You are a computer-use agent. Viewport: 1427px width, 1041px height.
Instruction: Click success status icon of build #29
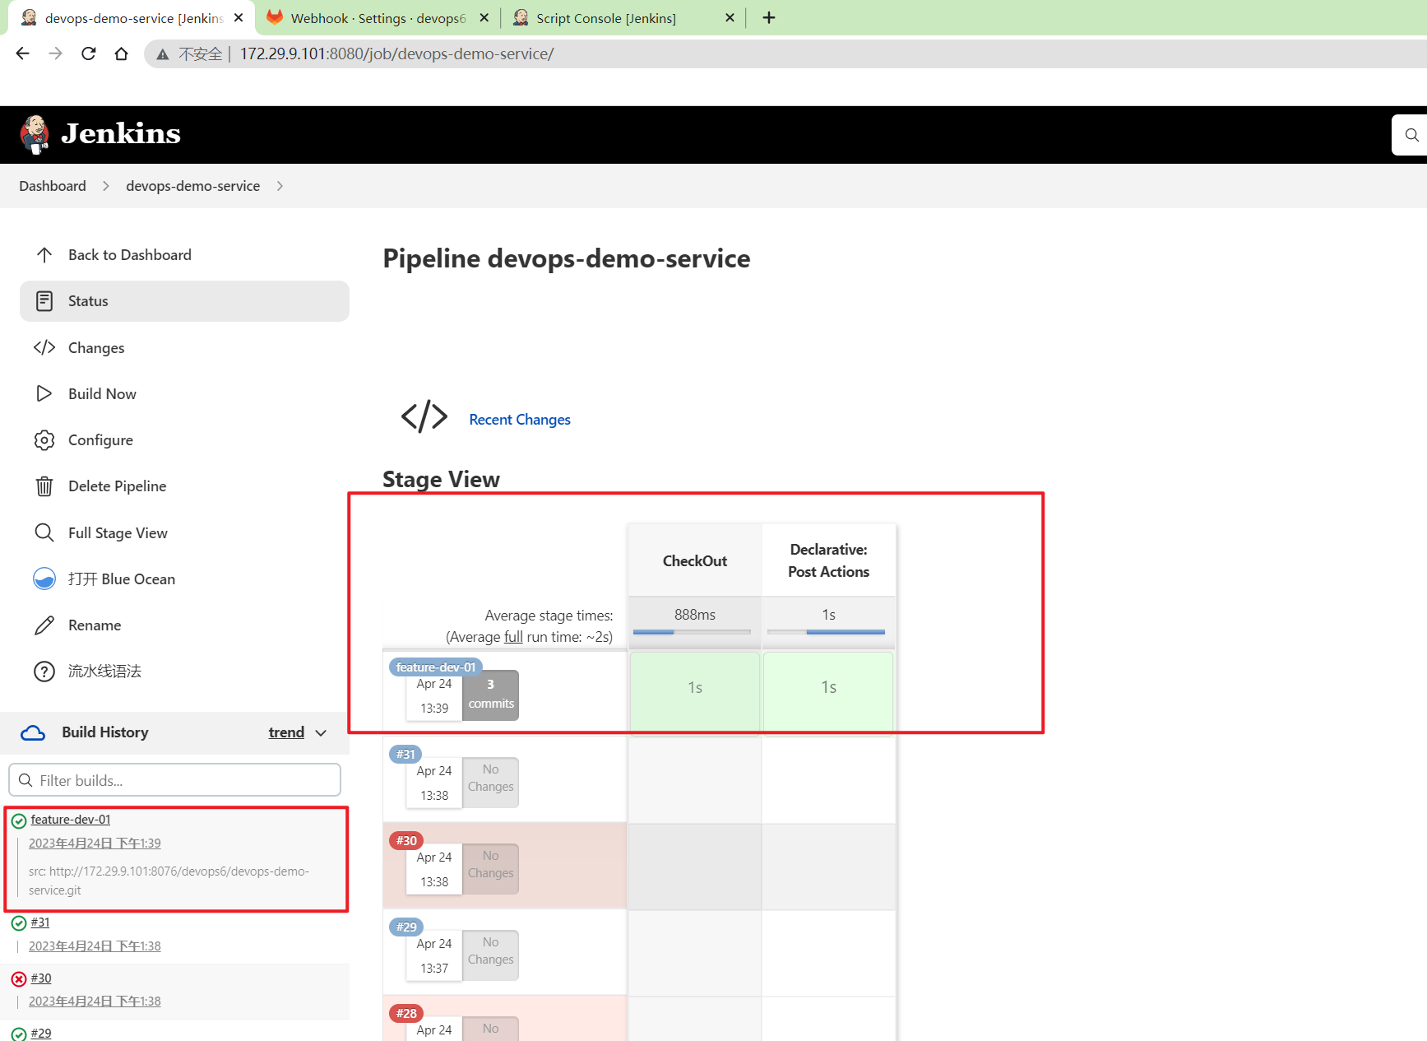(x=19, y=1034)
